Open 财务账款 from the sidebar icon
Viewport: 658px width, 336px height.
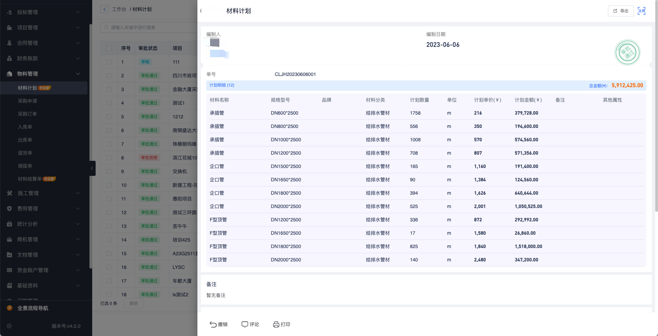[9, 59]
